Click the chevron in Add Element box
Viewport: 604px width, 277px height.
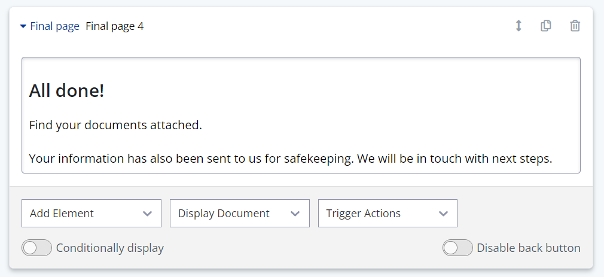point(148,214)
